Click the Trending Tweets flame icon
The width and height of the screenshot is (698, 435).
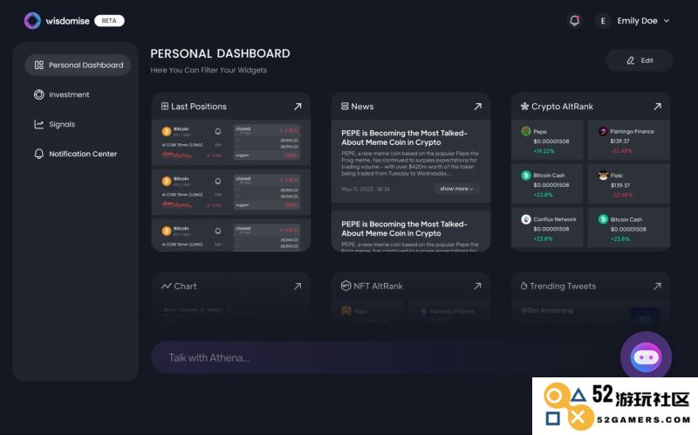tap(524, 286)
